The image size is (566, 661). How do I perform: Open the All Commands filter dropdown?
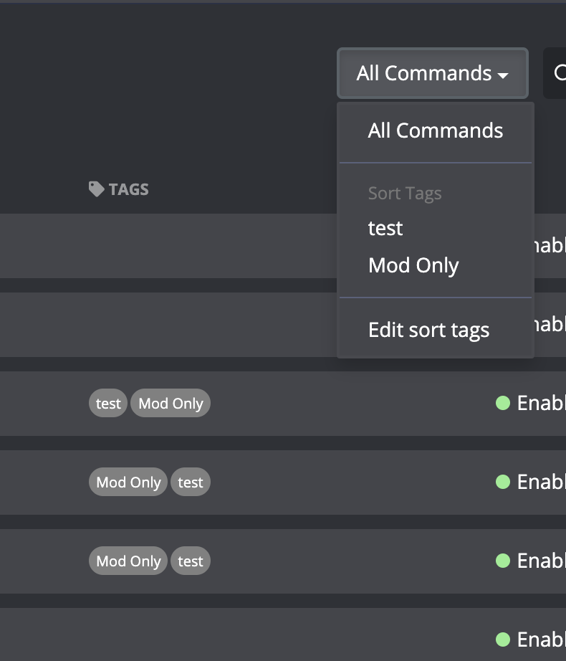[x=432, y=73]
